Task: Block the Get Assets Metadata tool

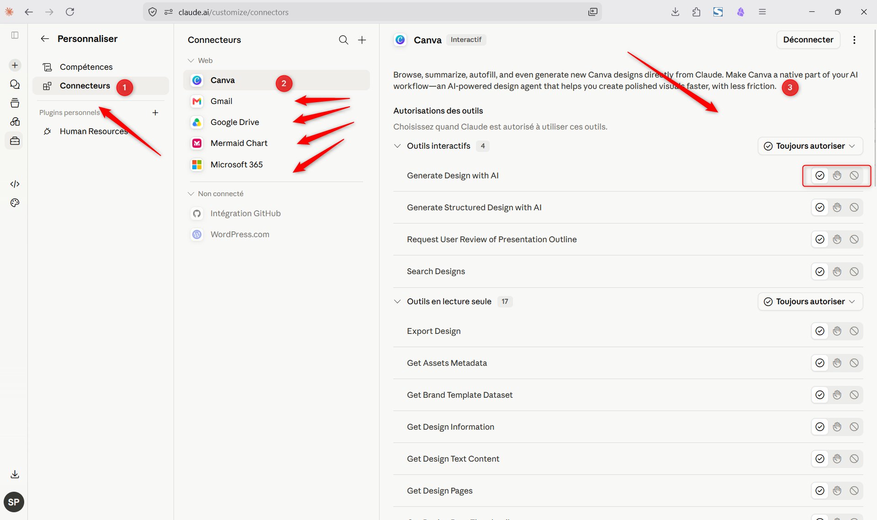Action: tap(854, 363)
